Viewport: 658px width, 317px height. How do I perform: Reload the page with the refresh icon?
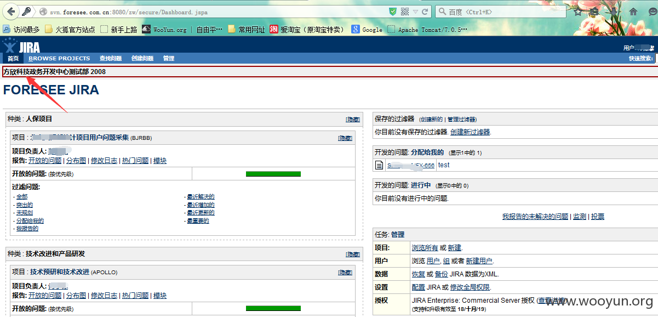[426, 12]
